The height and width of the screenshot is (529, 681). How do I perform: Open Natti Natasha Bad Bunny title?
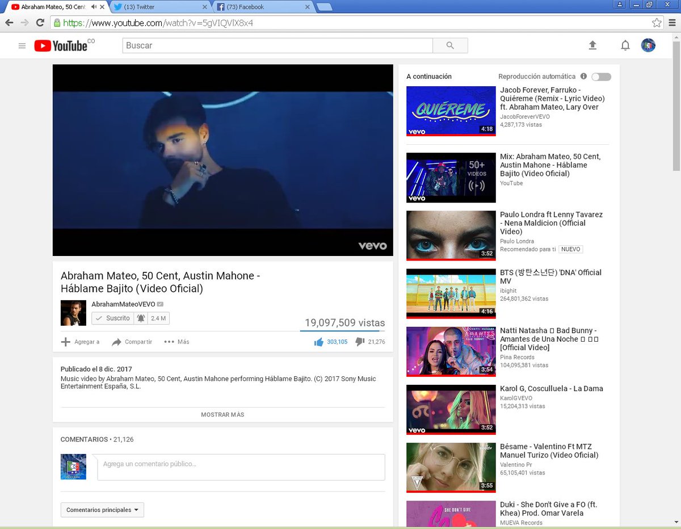pos(549,339)
